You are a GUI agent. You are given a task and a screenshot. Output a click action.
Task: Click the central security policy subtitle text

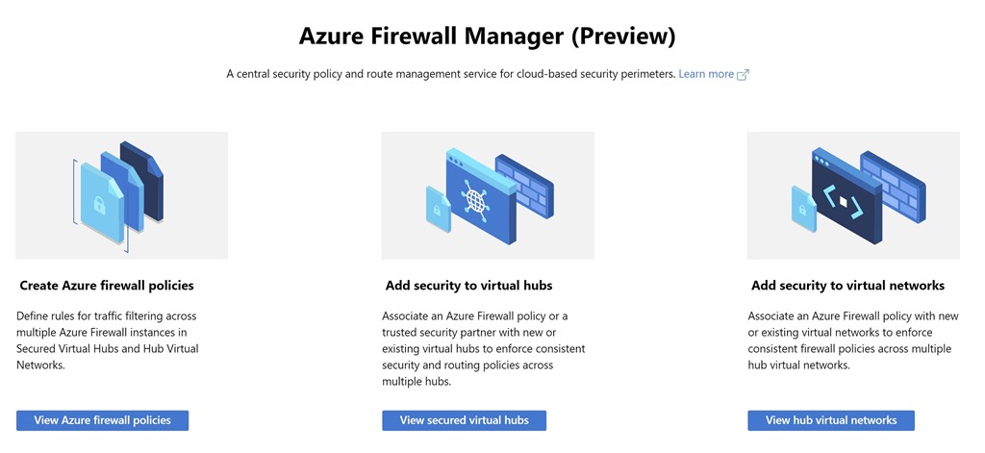click(x=450, y=74)
